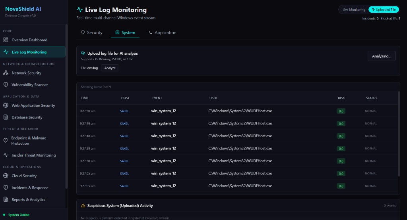
Task: Click the Showing latest 9 of 9 label
Action: (x=96, y=87)
